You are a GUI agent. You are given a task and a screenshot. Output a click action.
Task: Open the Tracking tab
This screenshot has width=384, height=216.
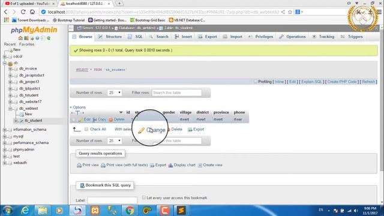tap(323, 37)
